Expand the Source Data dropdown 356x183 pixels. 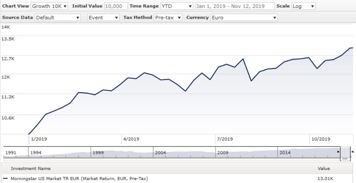(x=58, y=18)
